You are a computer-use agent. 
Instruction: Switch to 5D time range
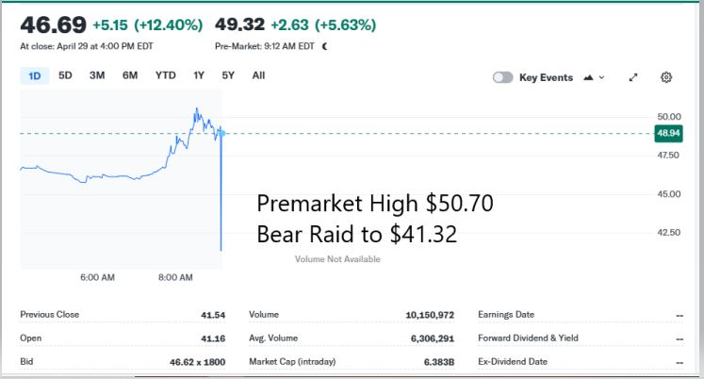[x=65, y=75]
